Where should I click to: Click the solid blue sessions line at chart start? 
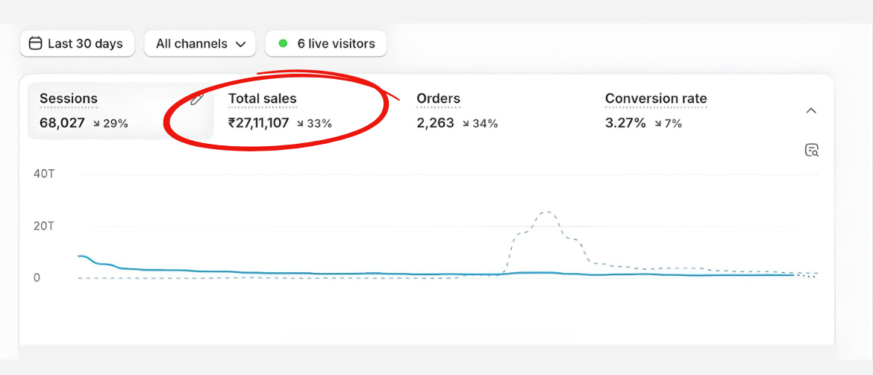click(82, 256)
